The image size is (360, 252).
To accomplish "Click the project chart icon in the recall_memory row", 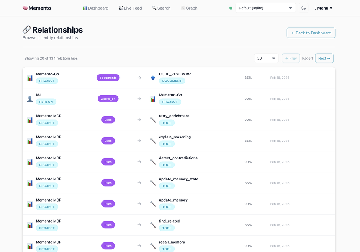I will (30, 246).
